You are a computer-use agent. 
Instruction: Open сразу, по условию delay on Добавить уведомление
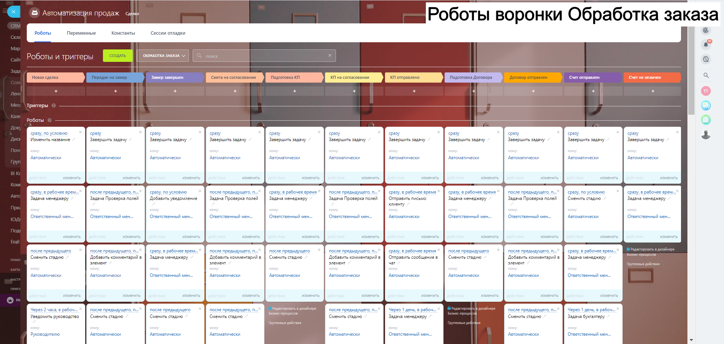point(168,192)
